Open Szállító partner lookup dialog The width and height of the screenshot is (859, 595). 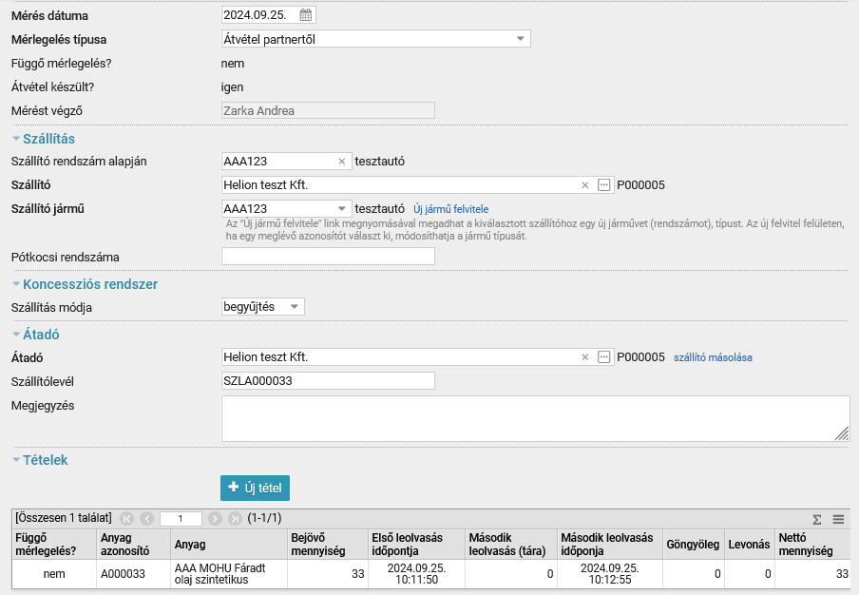603,185
